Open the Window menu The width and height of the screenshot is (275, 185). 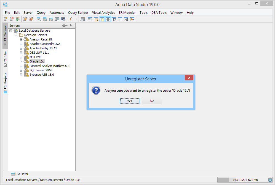177,13
